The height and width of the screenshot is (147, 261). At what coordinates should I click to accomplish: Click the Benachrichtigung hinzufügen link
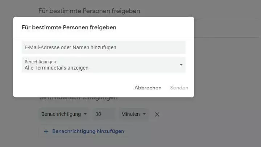point(88,131)
